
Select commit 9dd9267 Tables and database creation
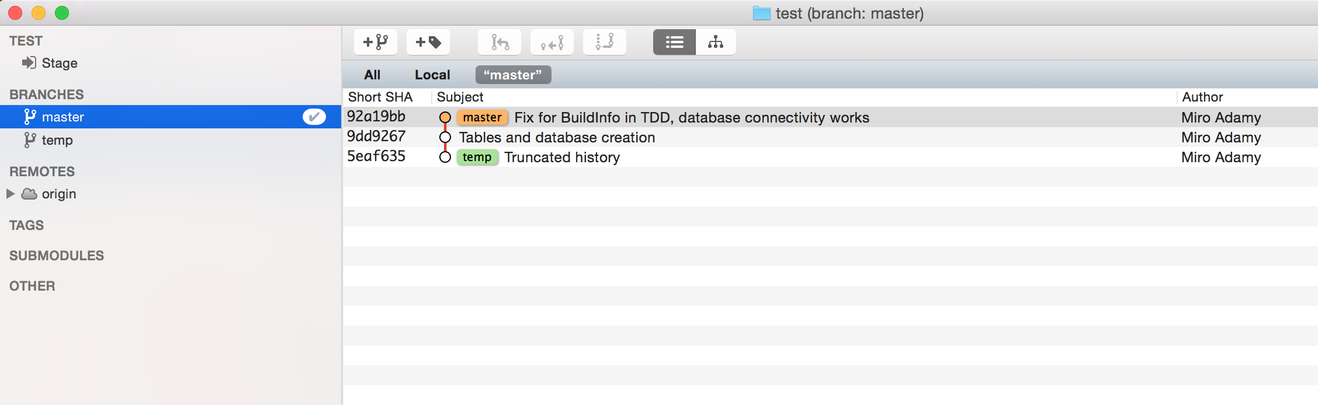(830, 137)
